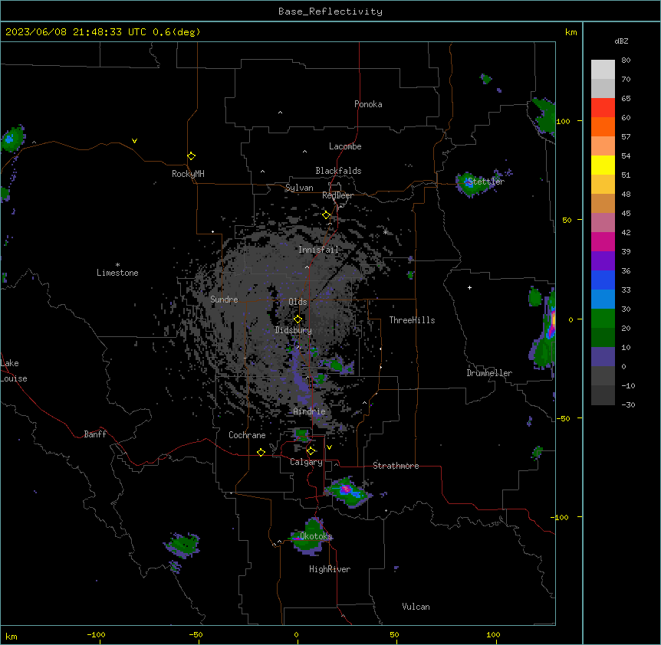
Task: Click the y-axis -100 km tick label
Action: 560,517
